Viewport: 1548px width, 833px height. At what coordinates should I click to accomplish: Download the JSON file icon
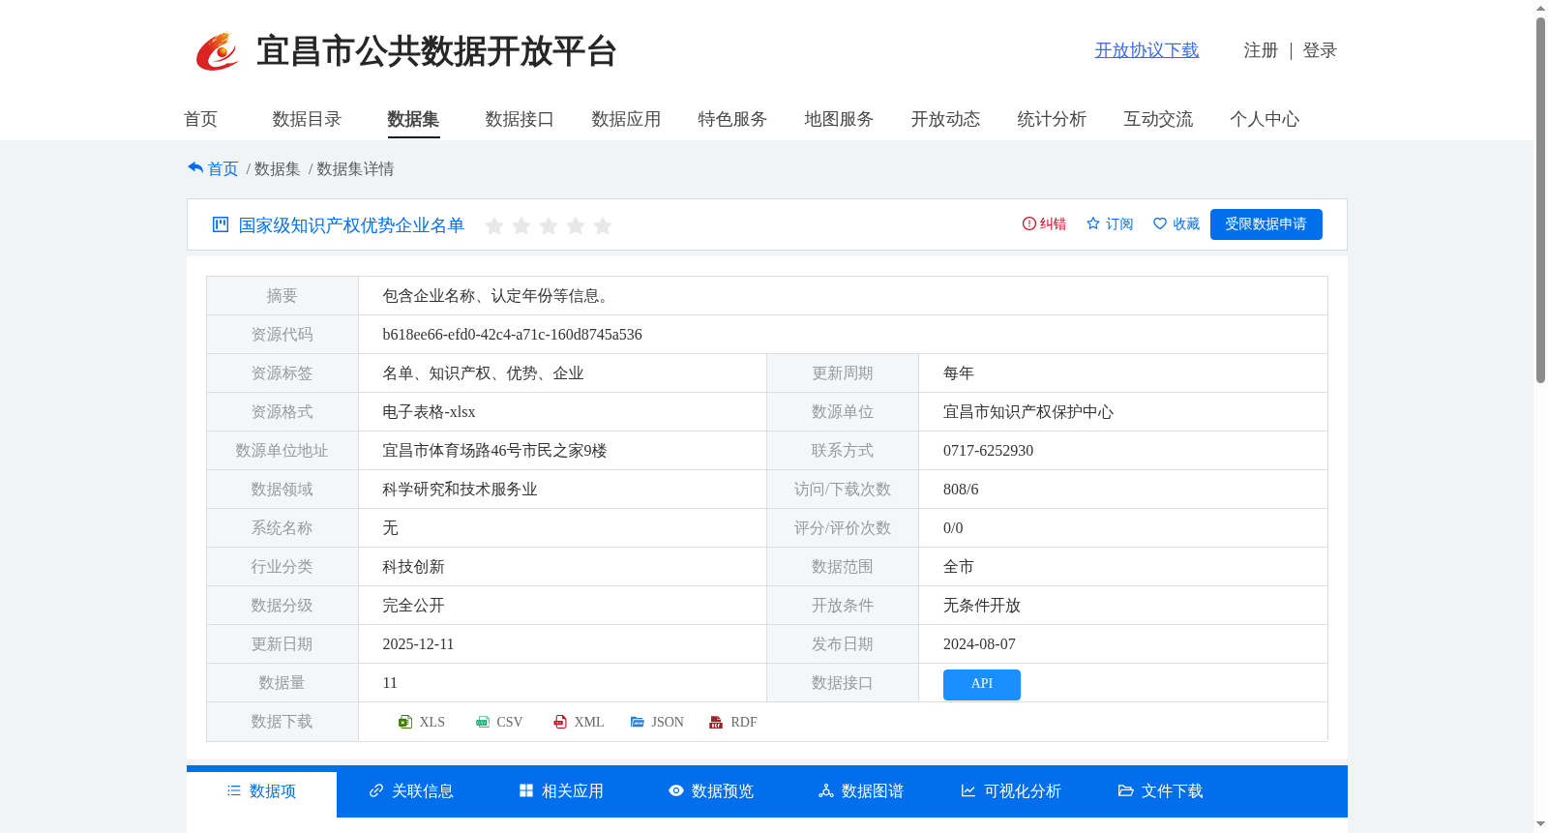[638, 722]
